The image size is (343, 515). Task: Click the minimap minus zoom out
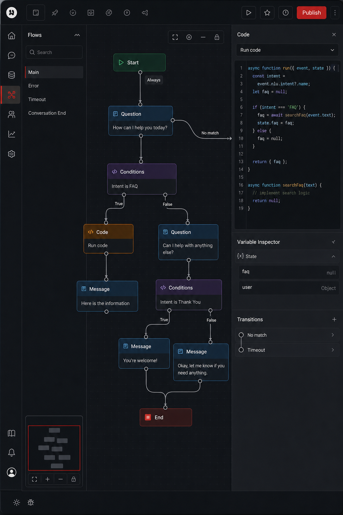coord(61,479)
